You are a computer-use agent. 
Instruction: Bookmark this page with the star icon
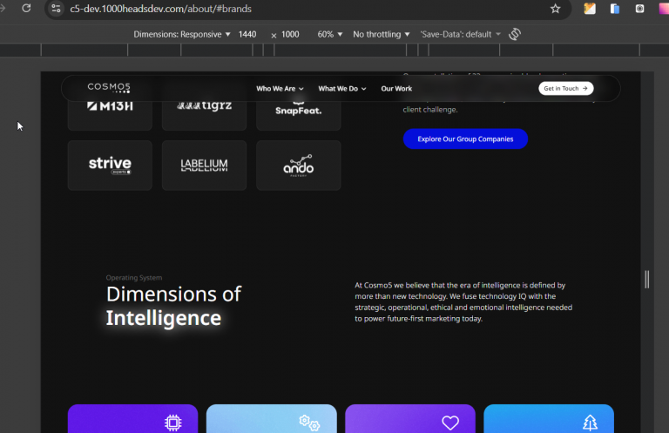coord(555,9)
